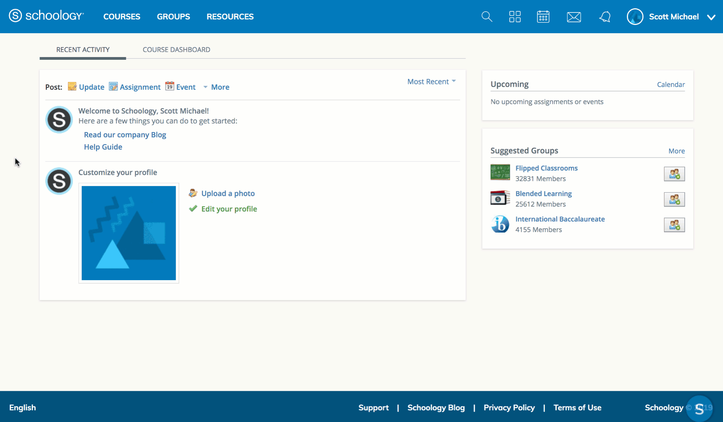Click the 25612 Members text

coord(541,204)
